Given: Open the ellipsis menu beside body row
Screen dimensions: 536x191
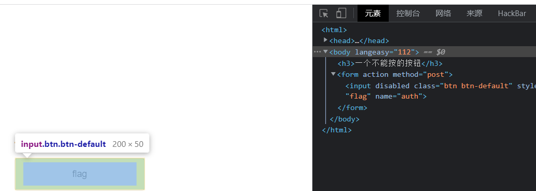Looking at the screenshot, I should [317, 52].
